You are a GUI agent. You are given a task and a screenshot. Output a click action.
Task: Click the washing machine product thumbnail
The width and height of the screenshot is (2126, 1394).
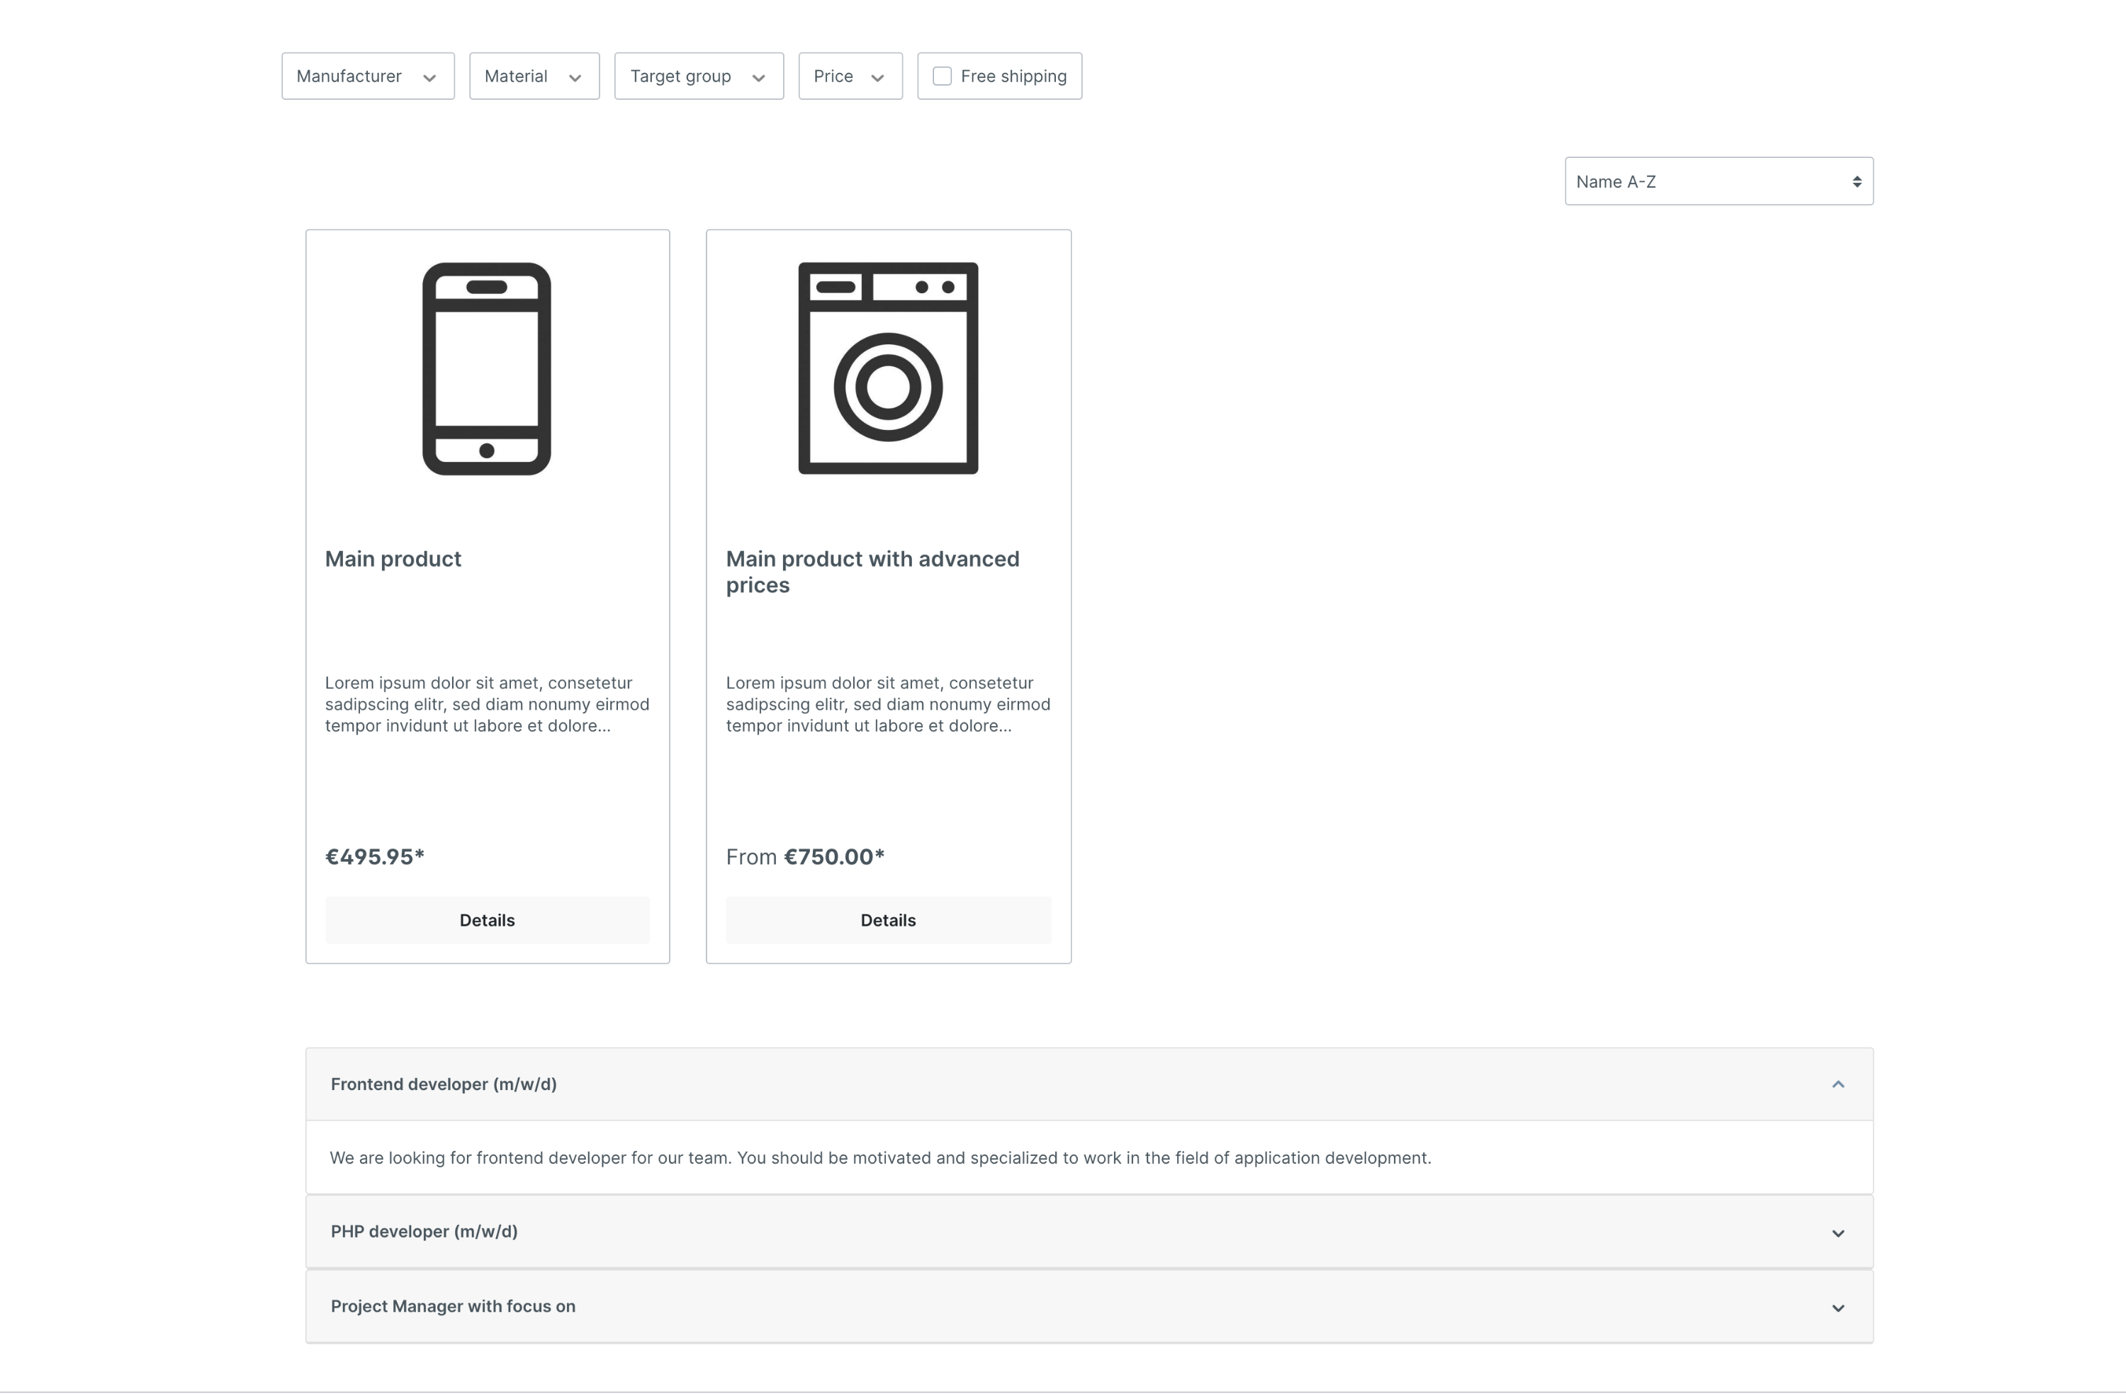[887, 369]
